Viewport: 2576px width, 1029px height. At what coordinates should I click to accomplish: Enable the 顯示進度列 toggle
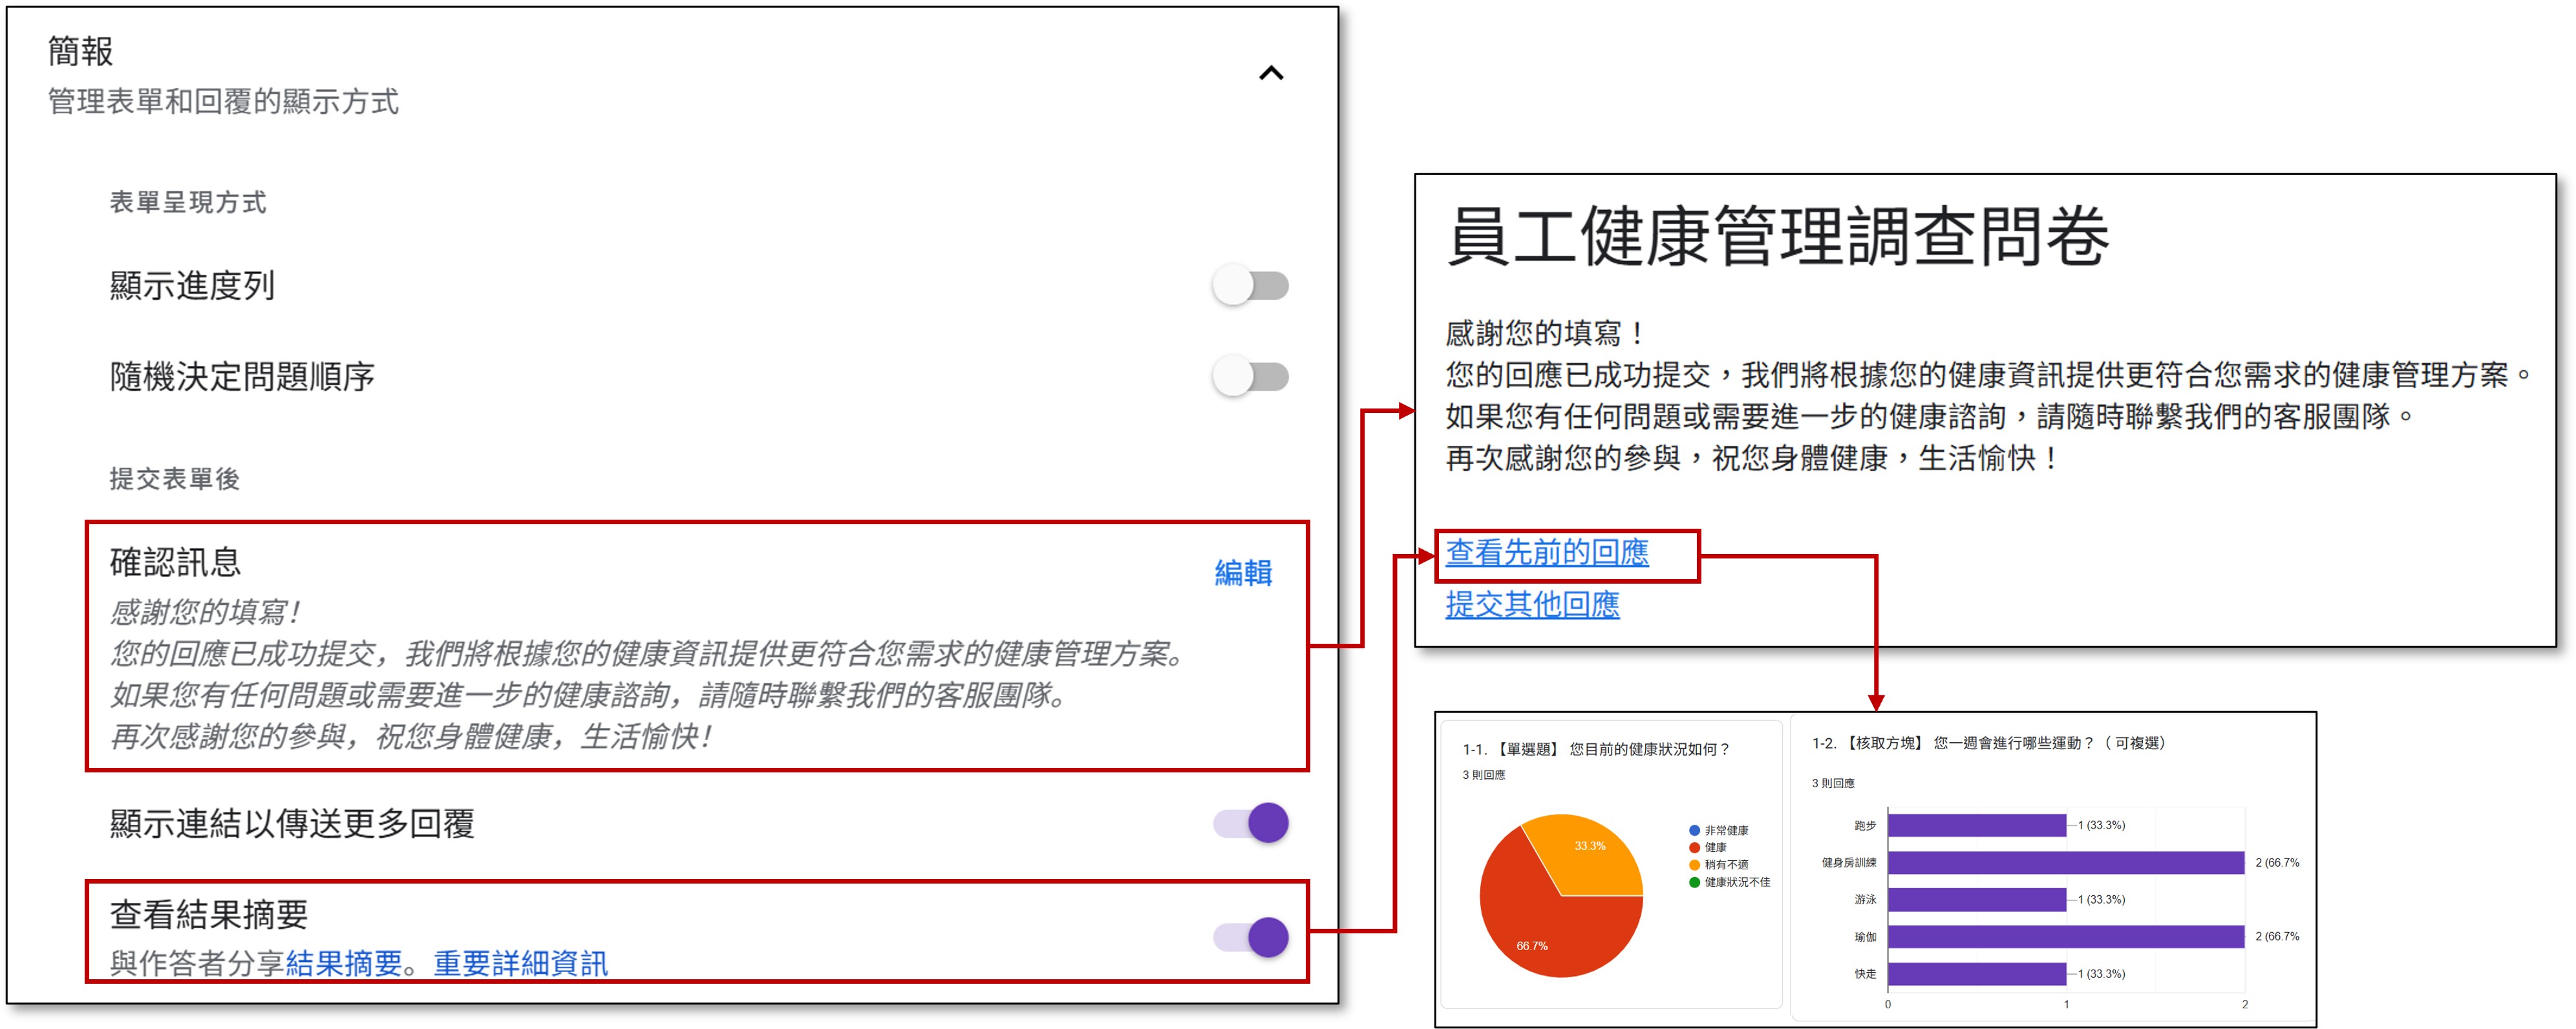[1250, 286]
